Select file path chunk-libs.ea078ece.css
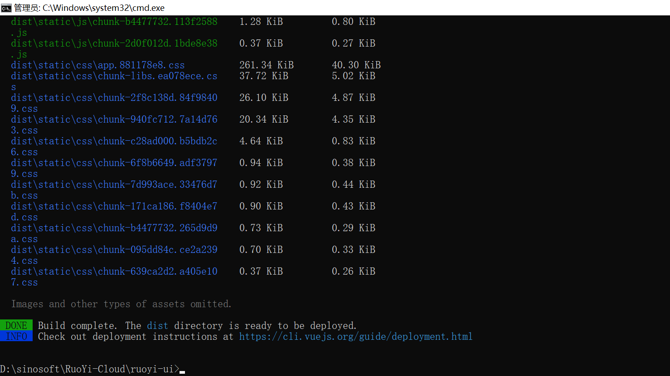670x376 pixels. pyautogui.click(x=114, y=81)
